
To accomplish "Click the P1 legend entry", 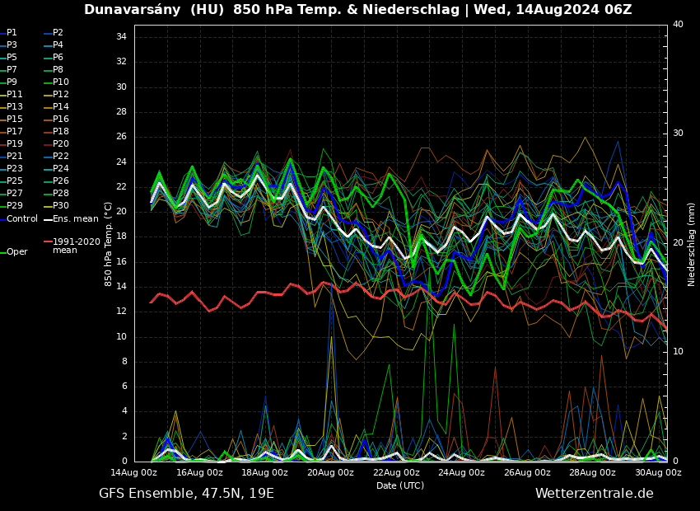I will pos(12,33).
